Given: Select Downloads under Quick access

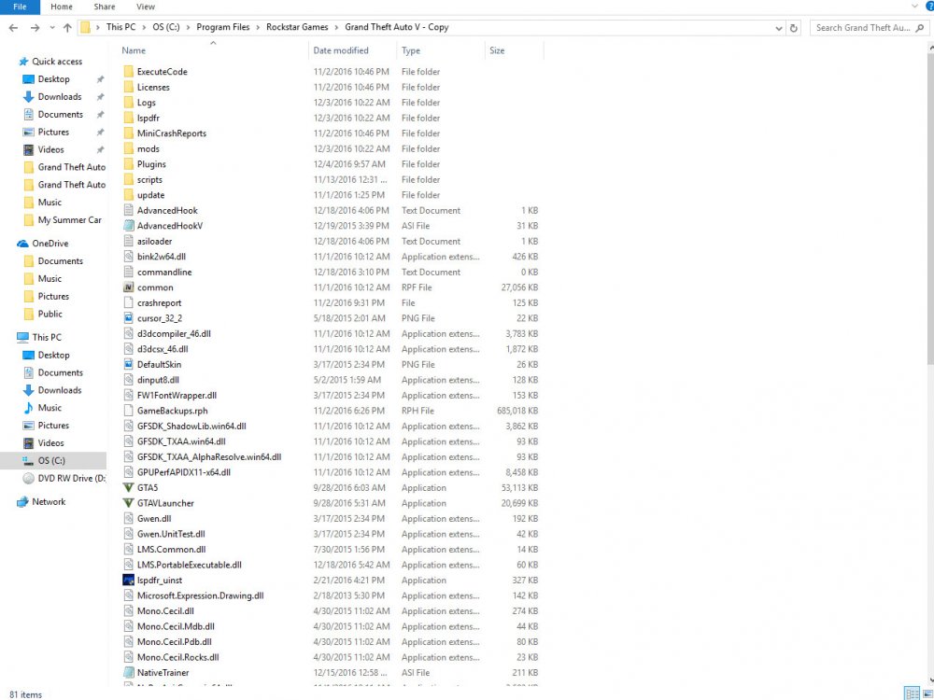Looking at the screenshot, I should 60,96.
